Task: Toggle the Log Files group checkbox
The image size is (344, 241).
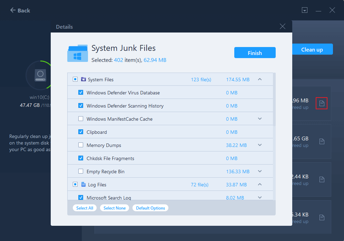Action: coord(75,184)
